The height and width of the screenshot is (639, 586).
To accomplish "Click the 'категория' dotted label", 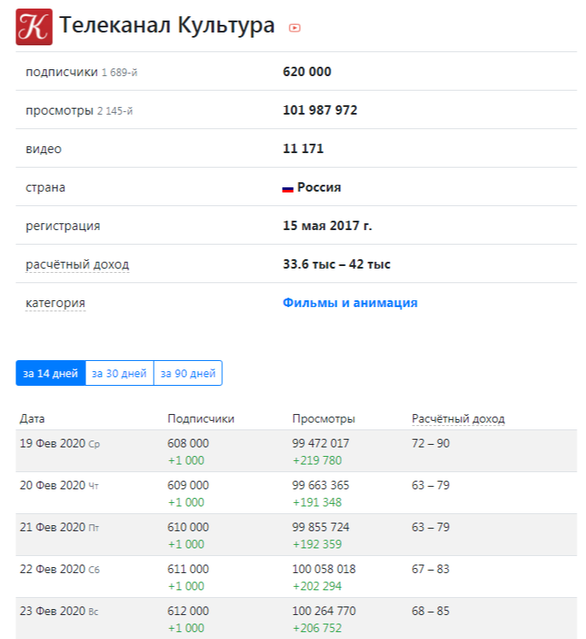I will 56,303.
